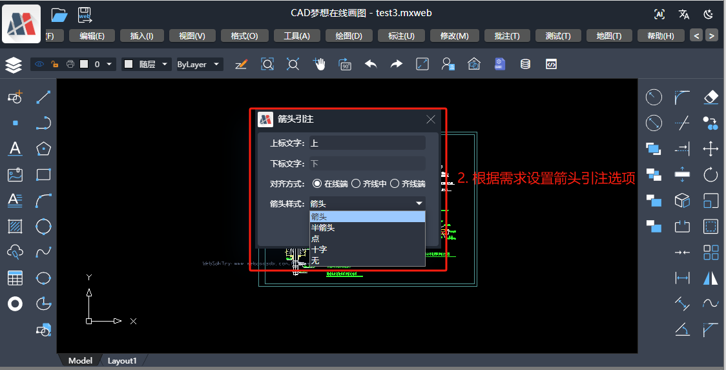The width and height of the screenshot is (726, 370).
Task: Select the revision cloud tool
Action: (16, 252)
